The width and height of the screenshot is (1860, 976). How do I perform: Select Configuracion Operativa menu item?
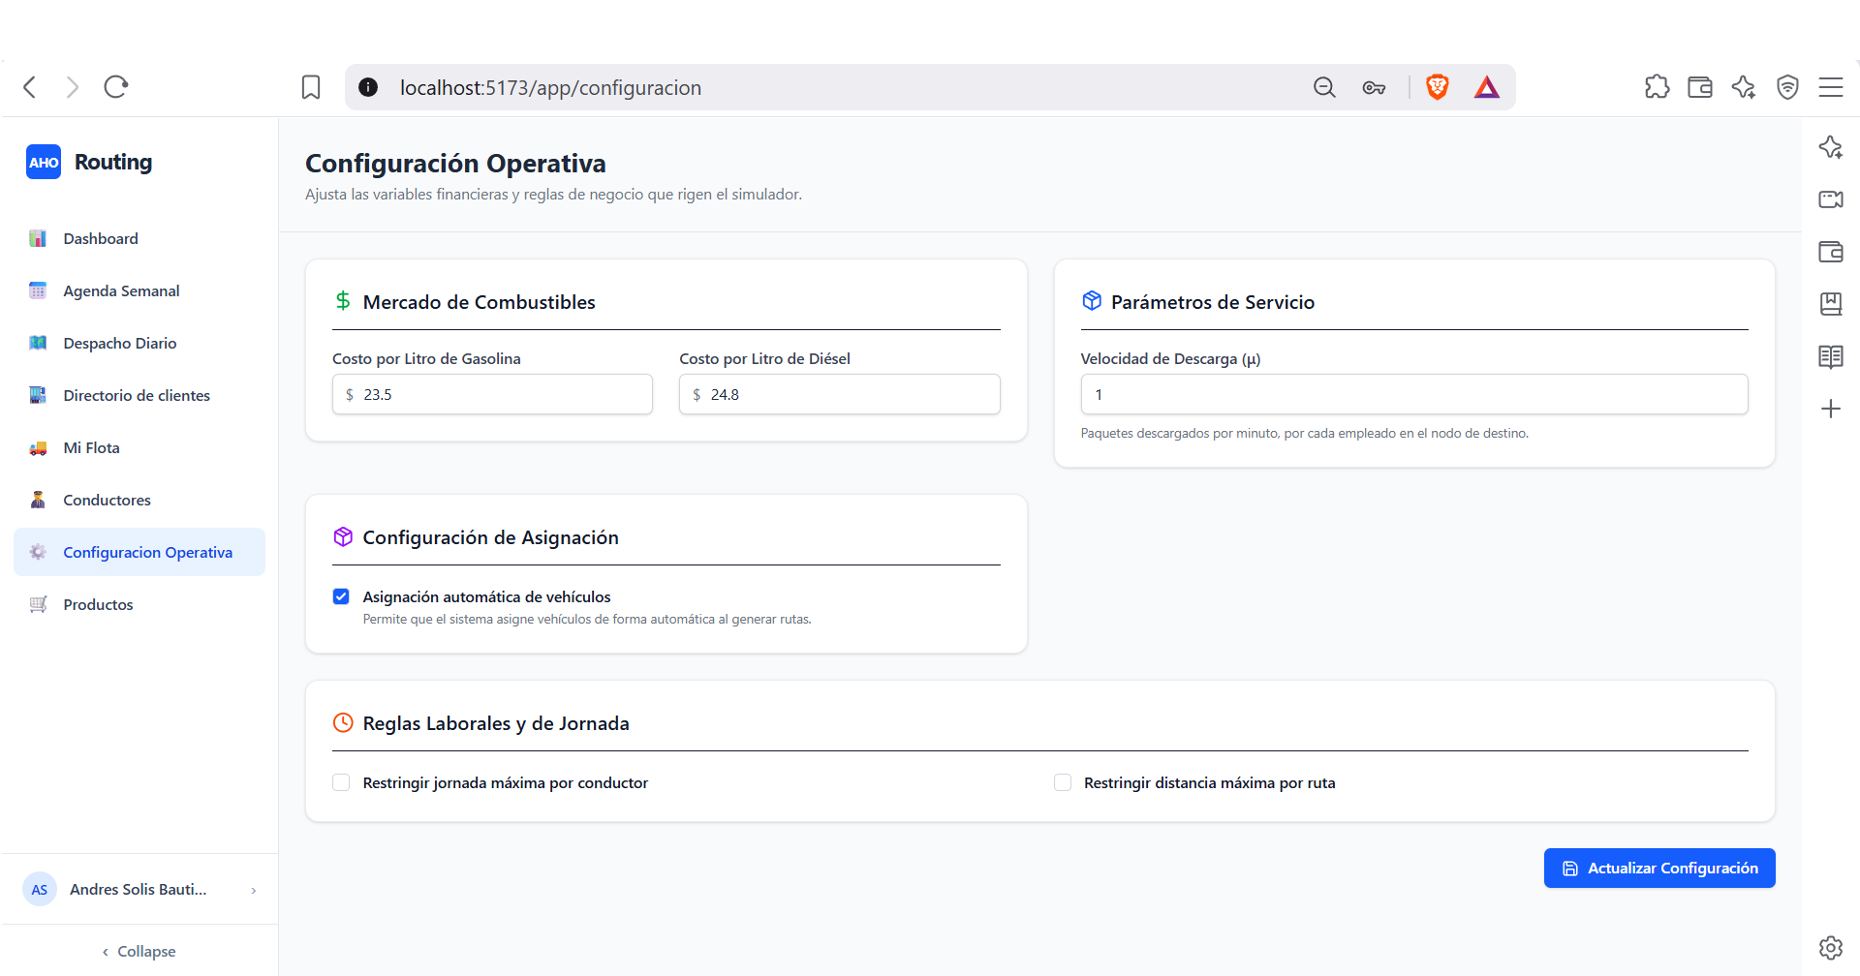(x=139, y=552)
